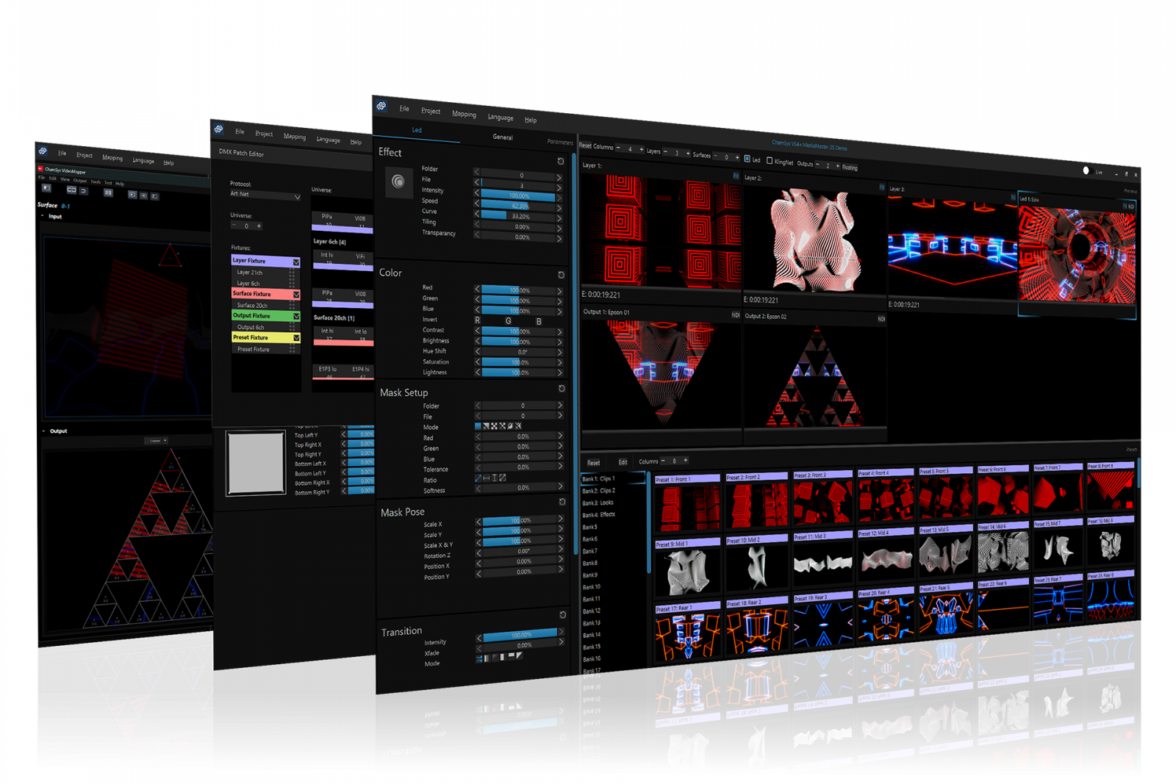Click the Mask Pose reset icon

[562, 502]
